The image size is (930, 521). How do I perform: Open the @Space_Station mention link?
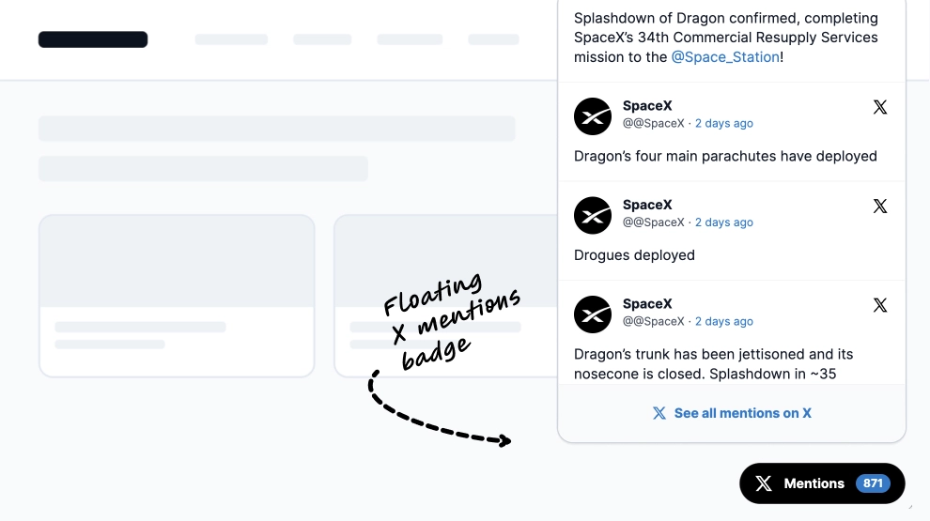pyautogui.click(x=725, y=57)
